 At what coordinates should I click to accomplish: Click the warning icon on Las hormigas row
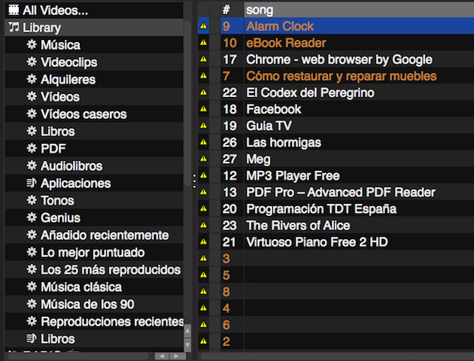click(x=204, y=142)
